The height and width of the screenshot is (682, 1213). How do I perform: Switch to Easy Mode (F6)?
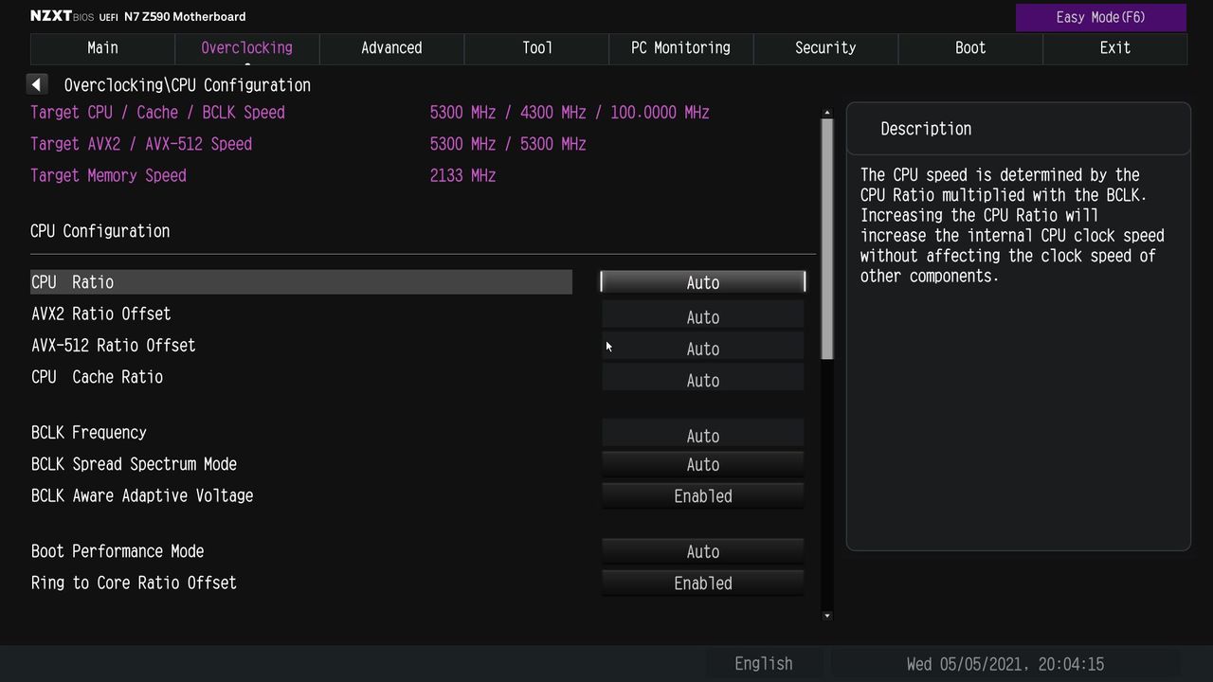1101,17
